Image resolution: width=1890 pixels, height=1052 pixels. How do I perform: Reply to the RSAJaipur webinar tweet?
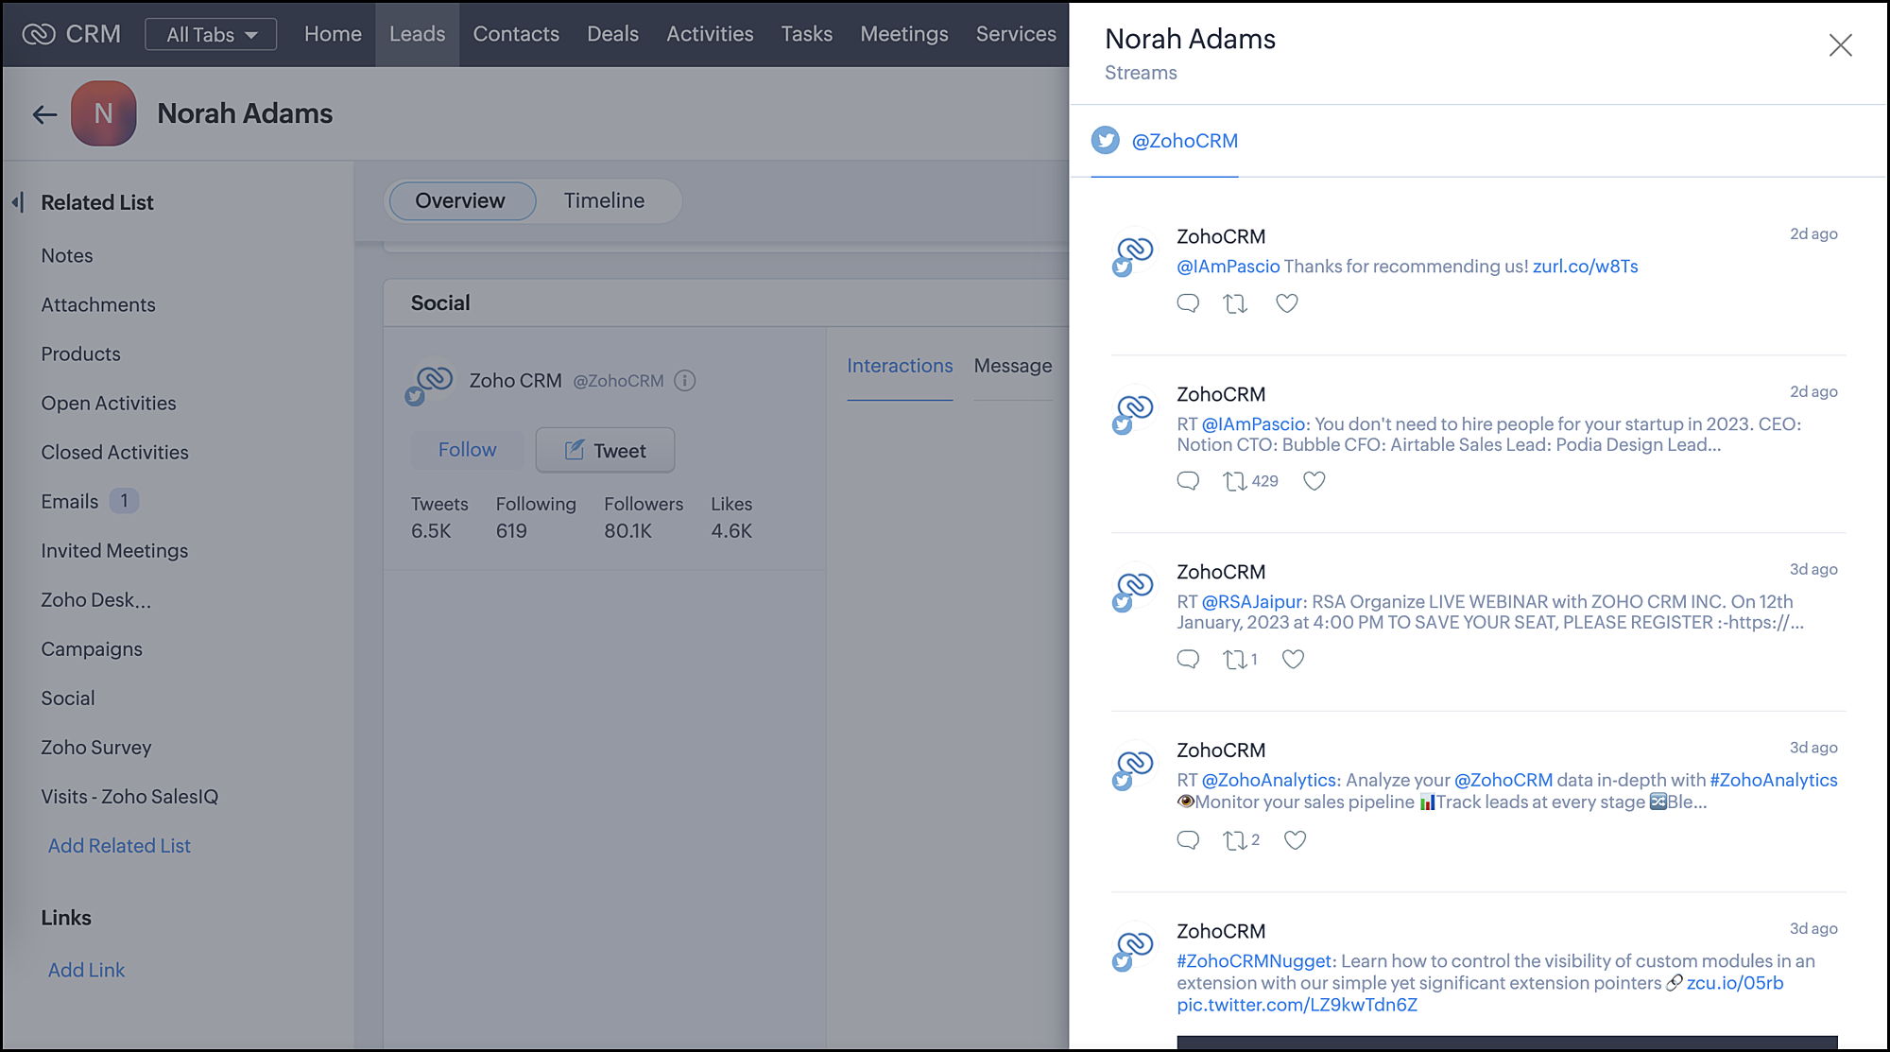[1188, 659]
